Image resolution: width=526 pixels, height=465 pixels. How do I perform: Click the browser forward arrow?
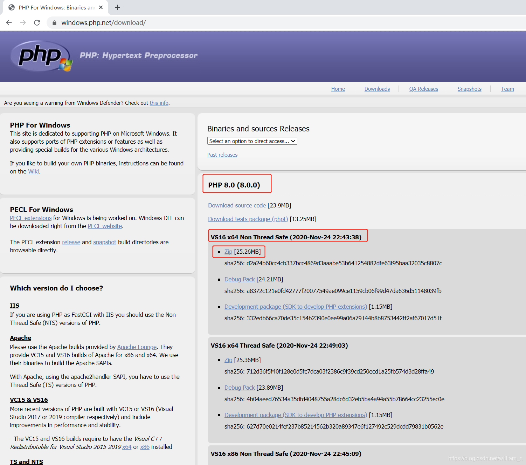coord(23,22)
